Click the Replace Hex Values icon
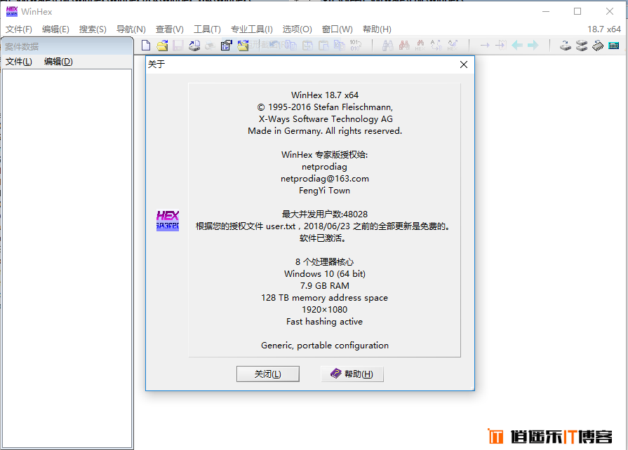 [x=453, y=45]
